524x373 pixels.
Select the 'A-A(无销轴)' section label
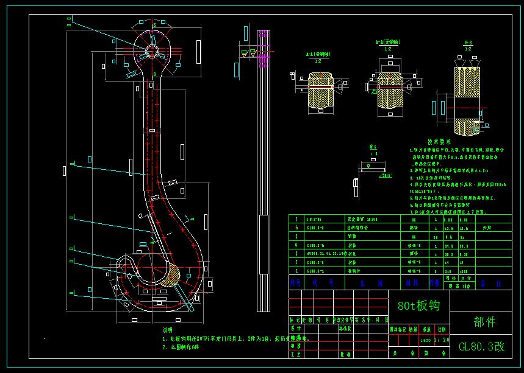pyautogui.click(x=387, y=43)
